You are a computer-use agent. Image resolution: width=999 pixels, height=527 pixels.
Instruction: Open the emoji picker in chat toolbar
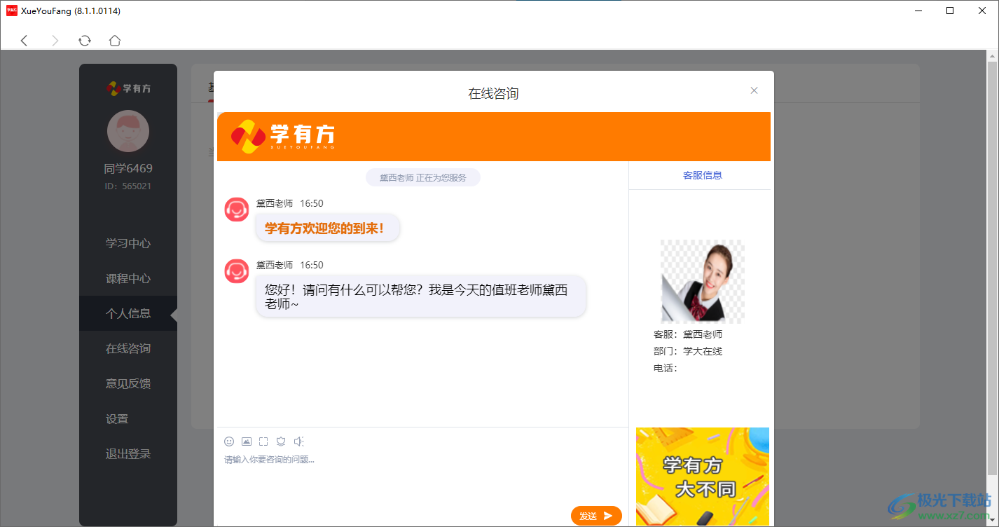point(229,442)
